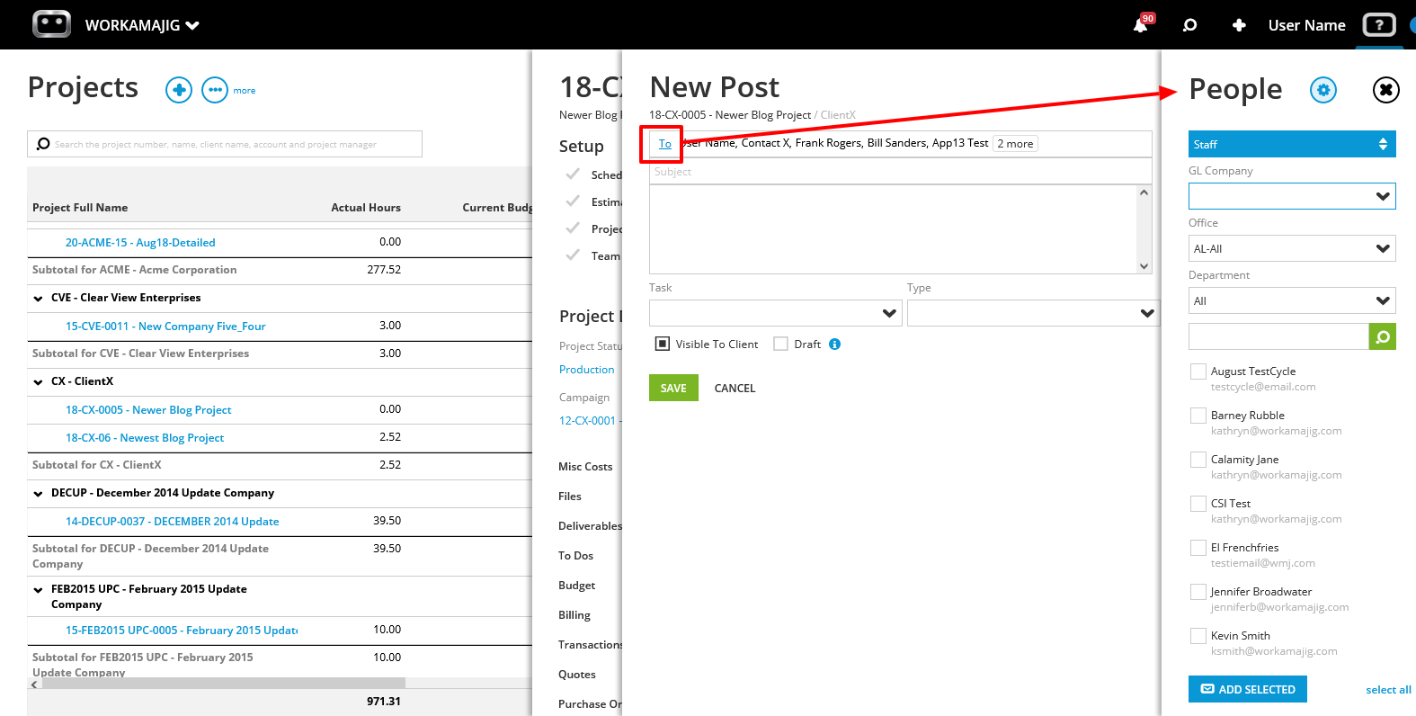
Task: Collapse the DECUP December 2014 Update group
Action: coord(38,494)
